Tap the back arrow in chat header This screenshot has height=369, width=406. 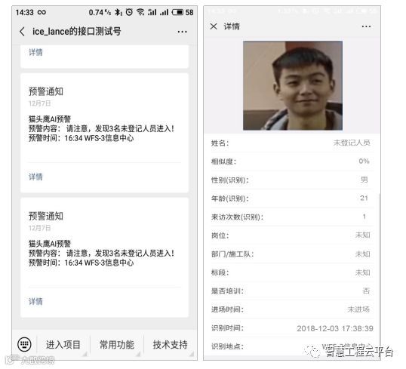pos(23,32)
